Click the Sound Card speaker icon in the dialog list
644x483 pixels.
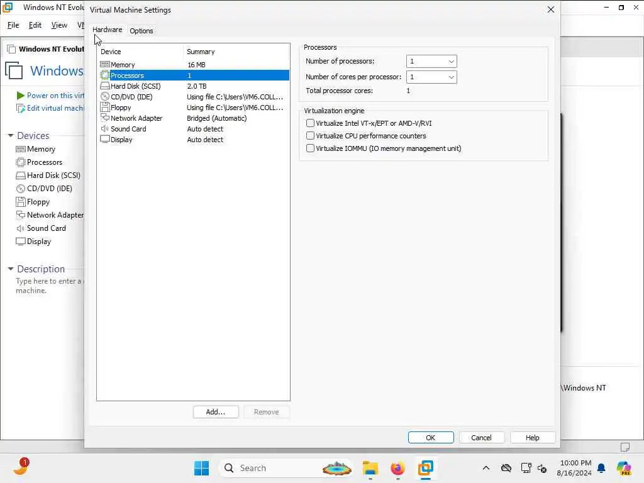click(x=105, y=128)
